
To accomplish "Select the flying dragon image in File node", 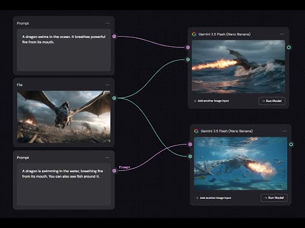I will pos(64,117).
